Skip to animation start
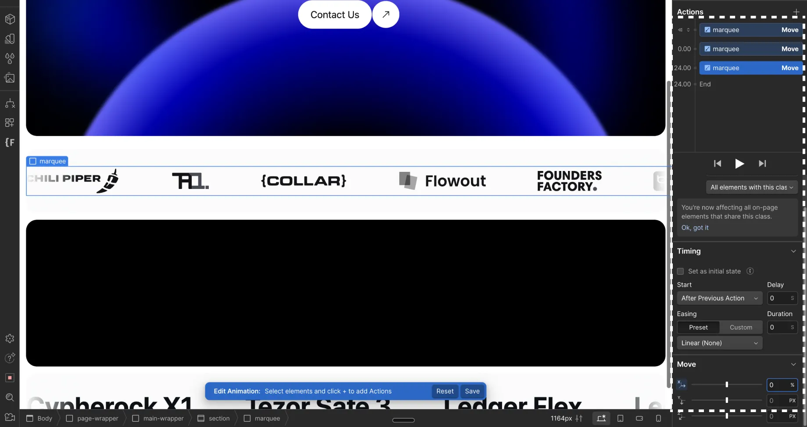The height and width of the screenshot is (427, 807). pyautogui.click(x=718, y=164)
